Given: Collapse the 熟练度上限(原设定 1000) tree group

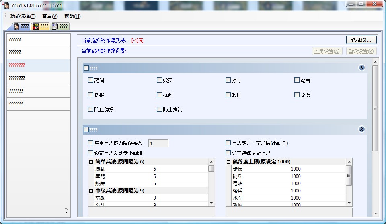Looking at the screenshot, I should [x=229, y=162].
